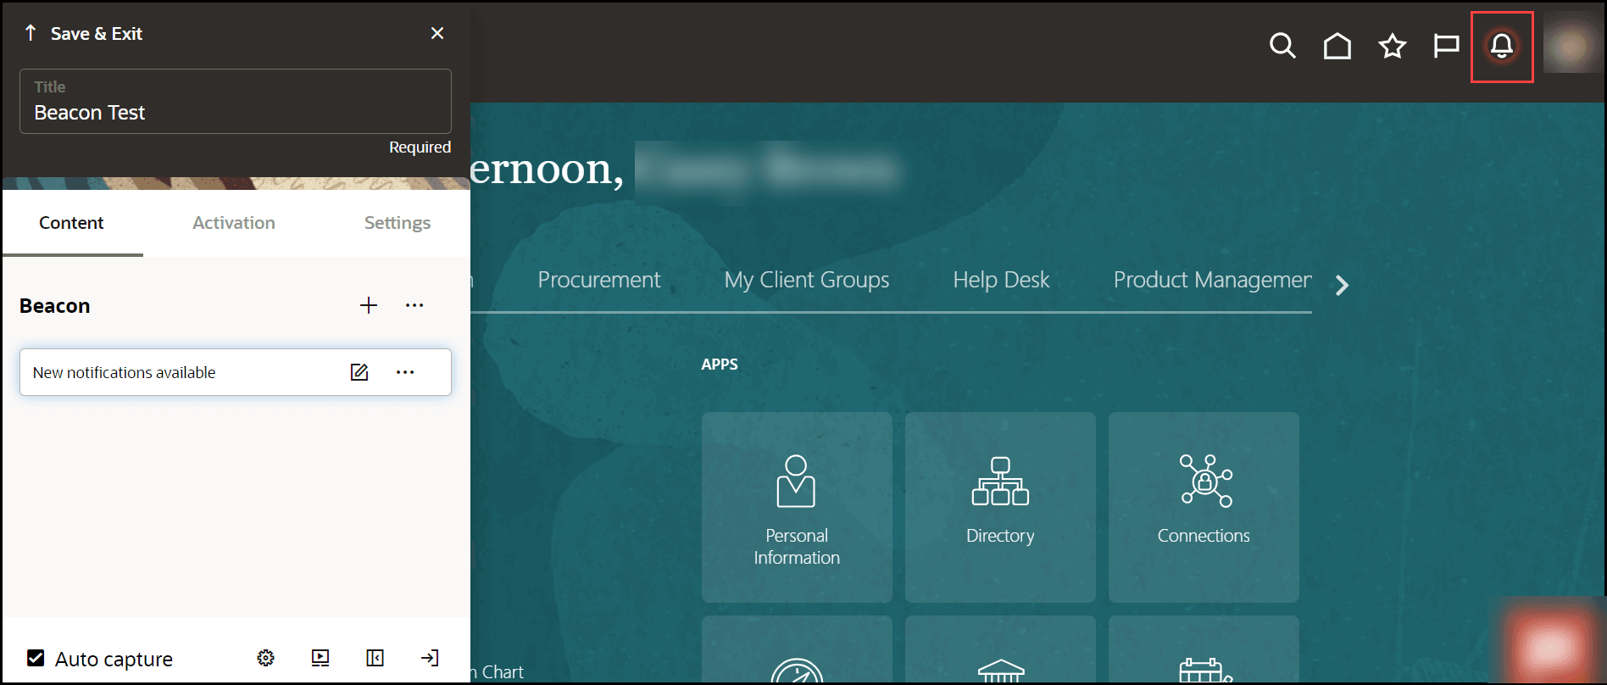Image resolution: width=1607 pixels, height=685 pixels.
Task: Select the Product Management tab
Action: 1212,280
